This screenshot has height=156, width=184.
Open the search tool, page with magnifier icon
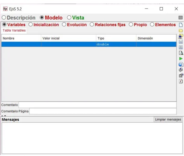pos(181,53)
